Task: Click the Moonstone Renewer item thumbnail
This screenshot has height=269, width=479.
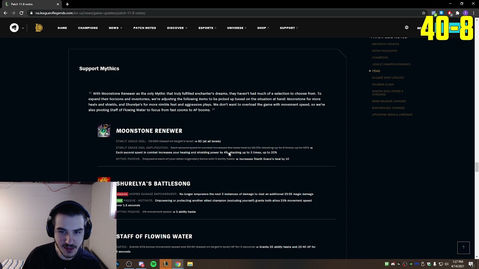Action: (104, 131)
